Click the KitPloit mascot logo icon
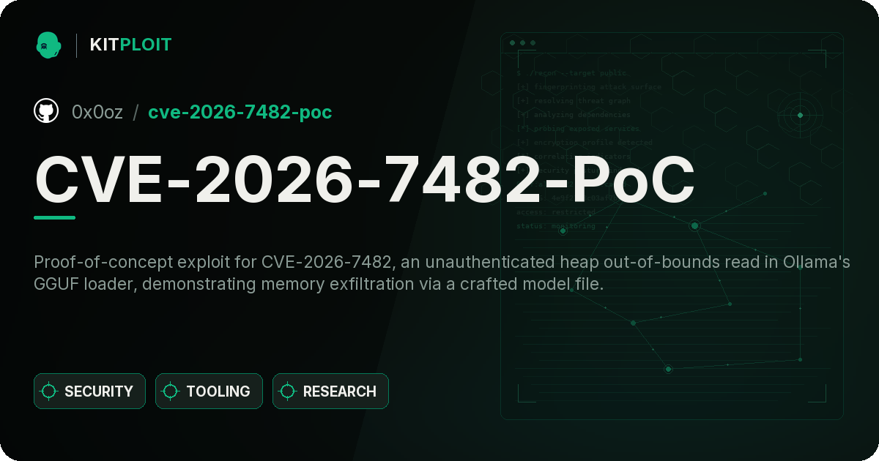This screenshot has height=461, width=879. (48, 45)
